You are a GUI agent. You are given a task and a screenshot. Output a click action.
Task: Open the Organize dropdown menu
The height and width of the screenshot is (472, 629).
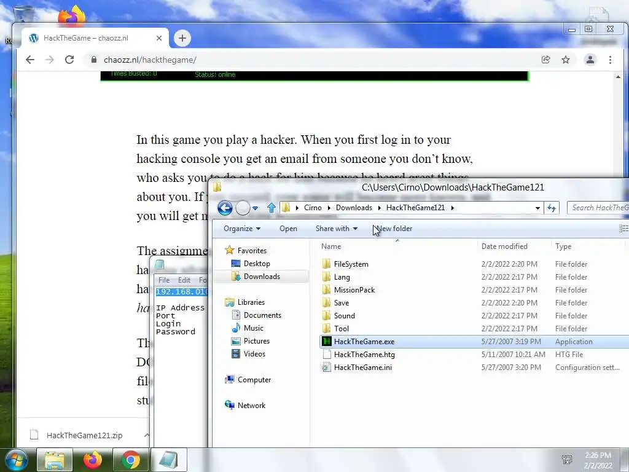point(242,229)
